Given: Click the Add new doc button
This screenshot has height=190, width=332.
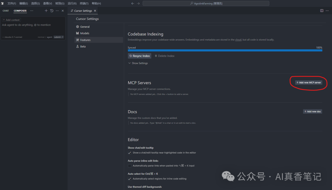Looking at the screenshot, I should tap(313, 112).
